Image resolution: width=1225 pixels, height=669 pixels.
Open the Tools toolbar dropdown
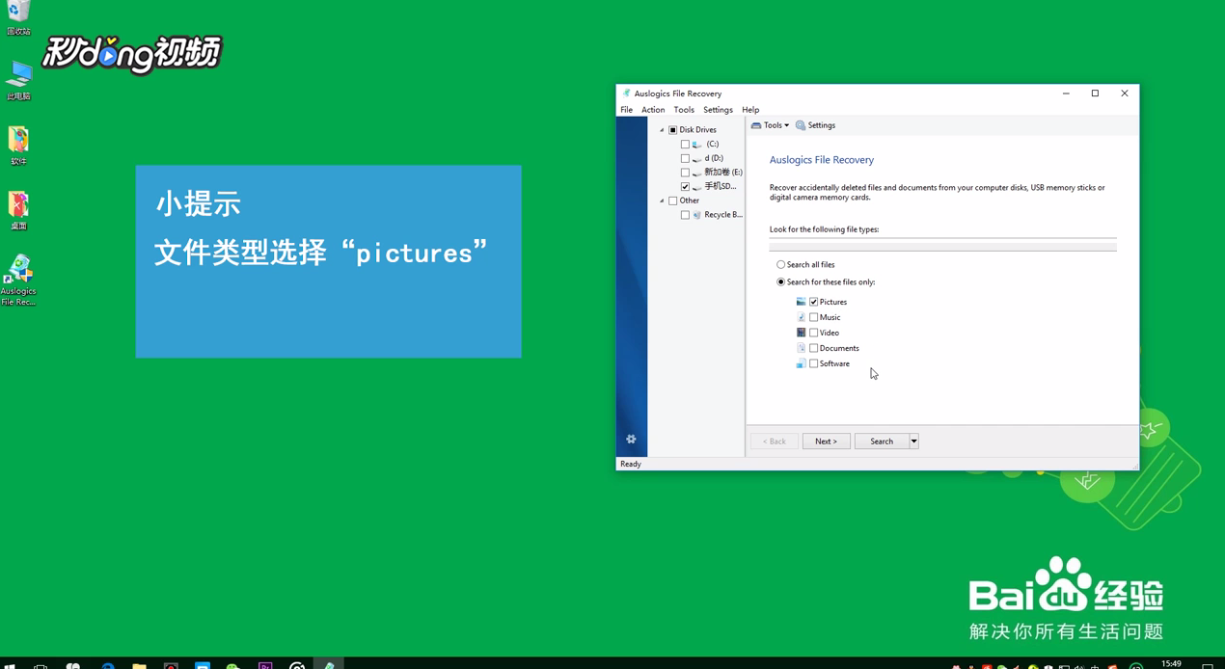(770, 125)
